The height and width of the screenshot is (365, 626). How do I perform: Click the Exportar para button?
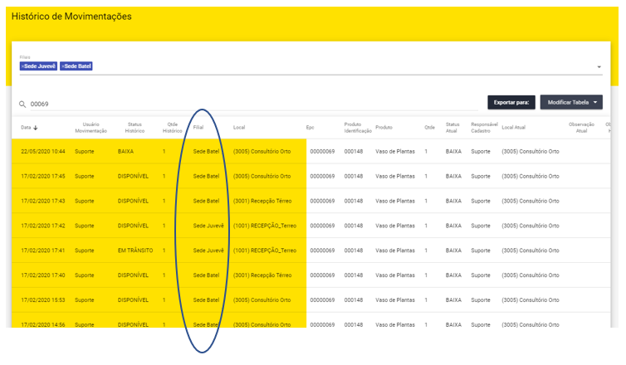click(x=511, y=102)
